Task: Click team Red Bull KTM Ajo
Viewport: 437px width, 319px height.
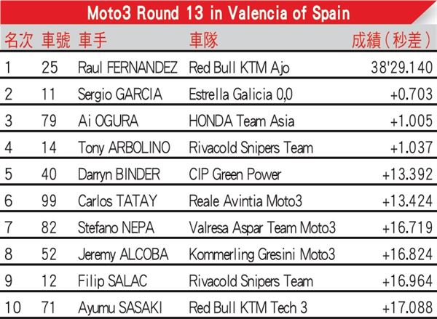Action: [239, 68]
